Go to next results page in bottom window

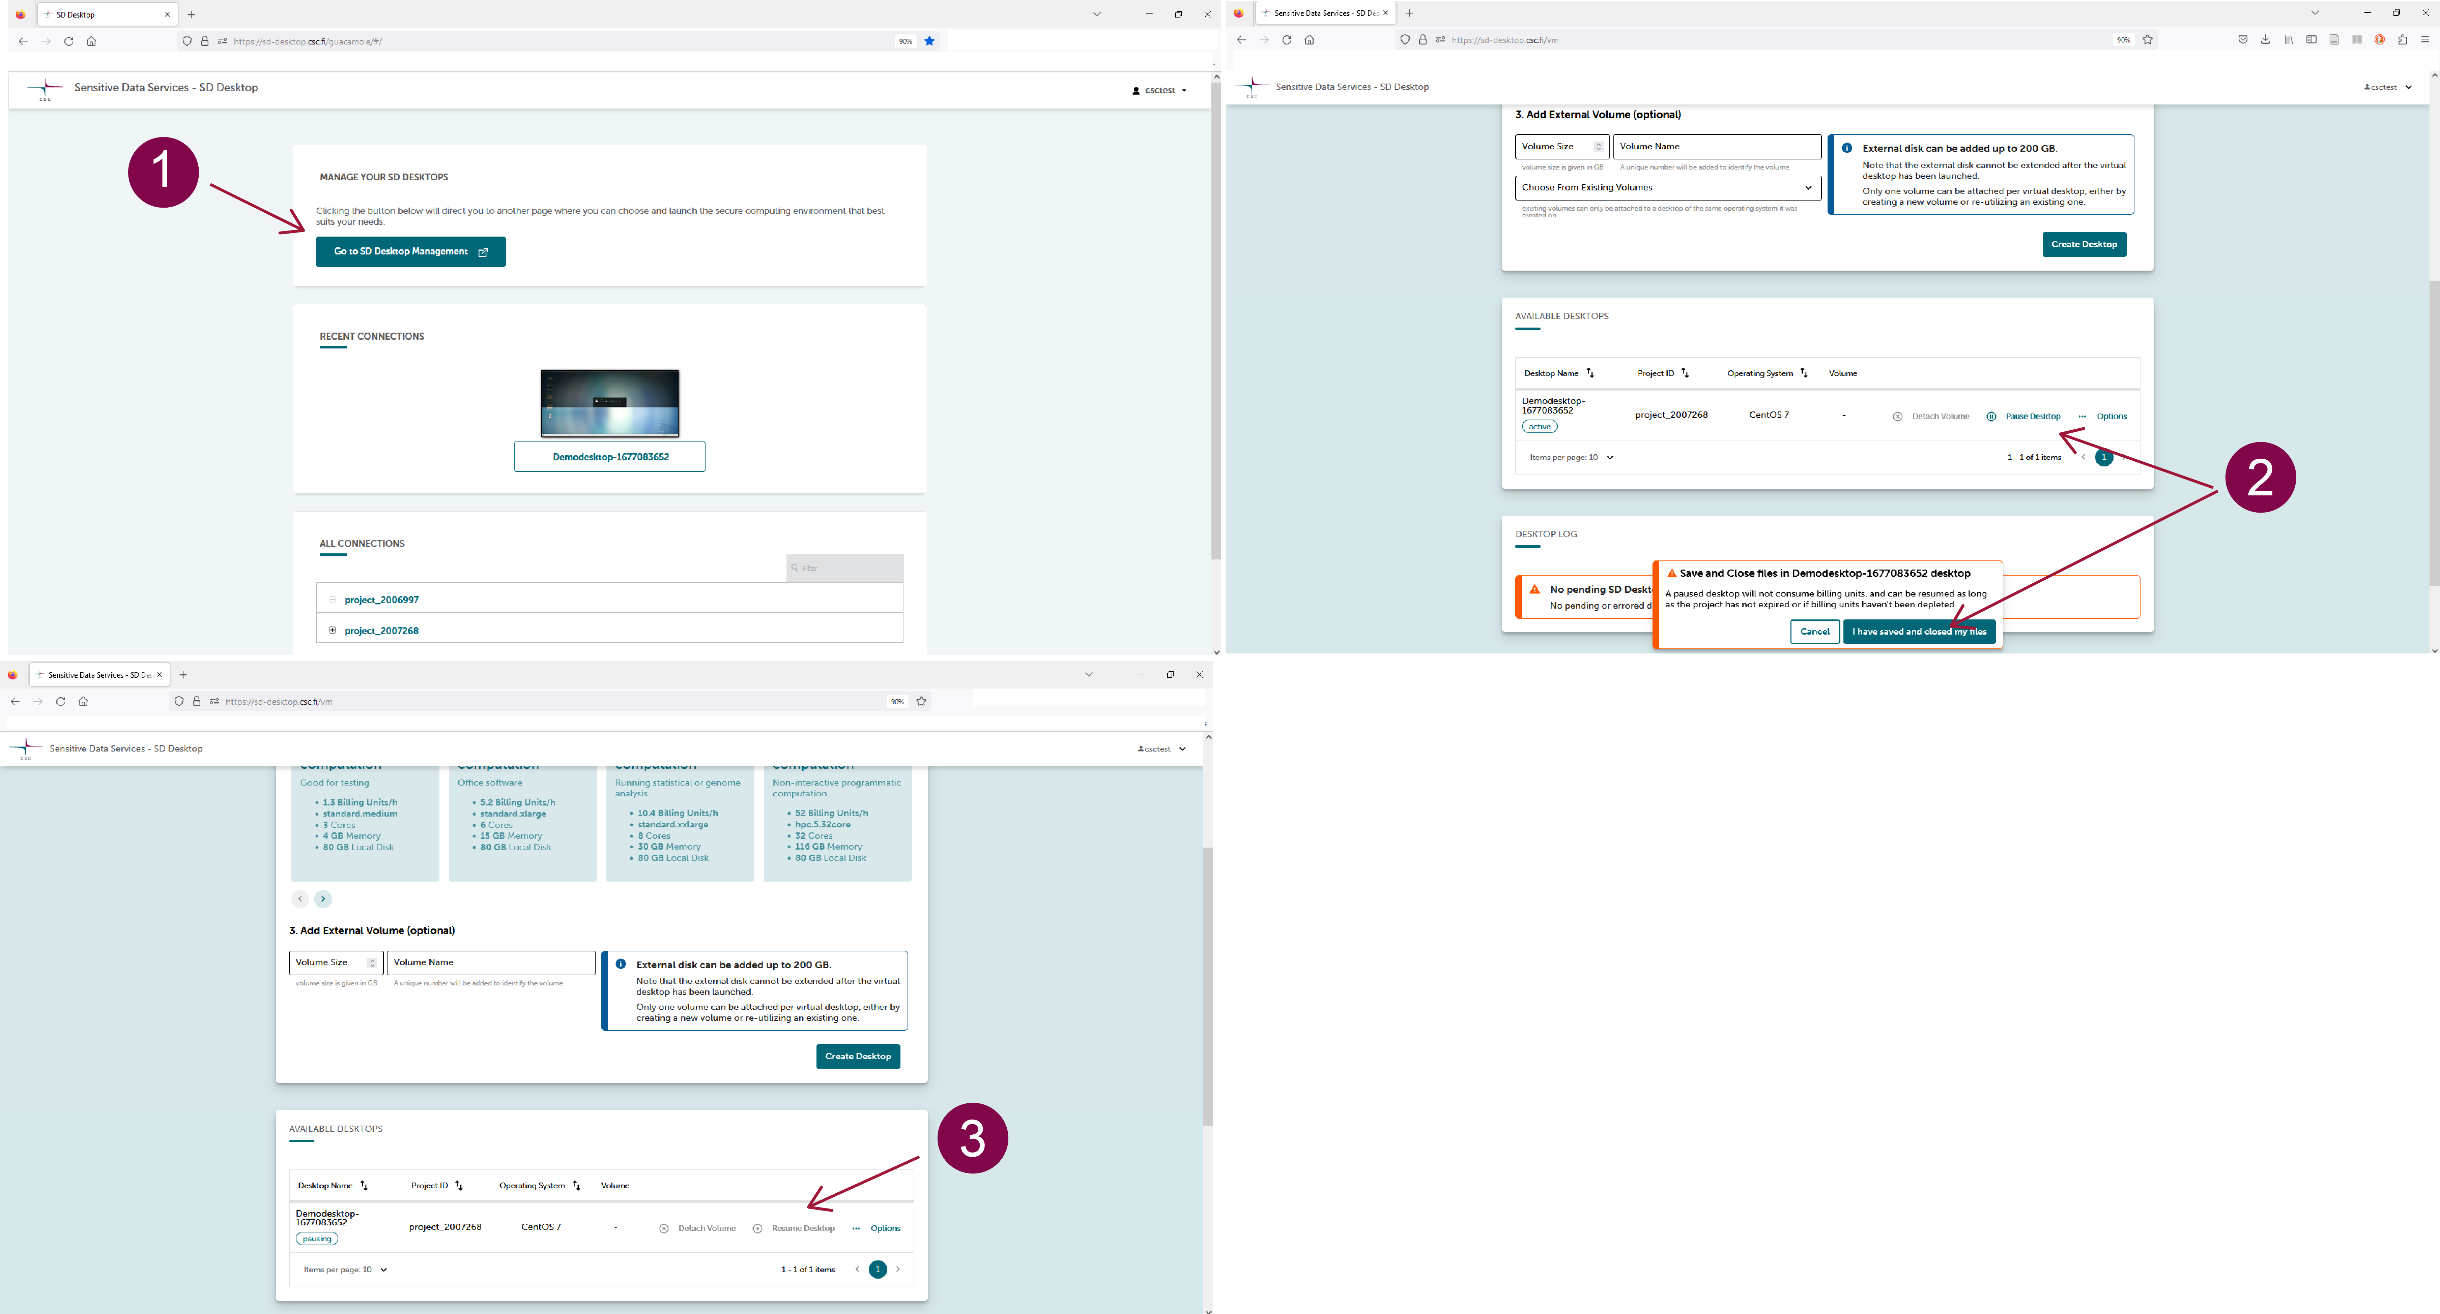pos(898,1270)
